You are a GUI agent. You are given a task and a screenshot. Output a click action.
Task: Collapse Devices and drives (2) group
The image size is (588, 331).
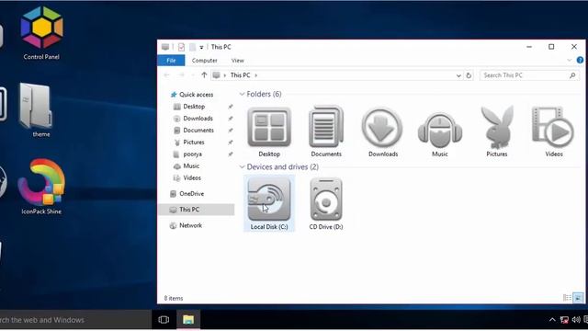[242, 166]
